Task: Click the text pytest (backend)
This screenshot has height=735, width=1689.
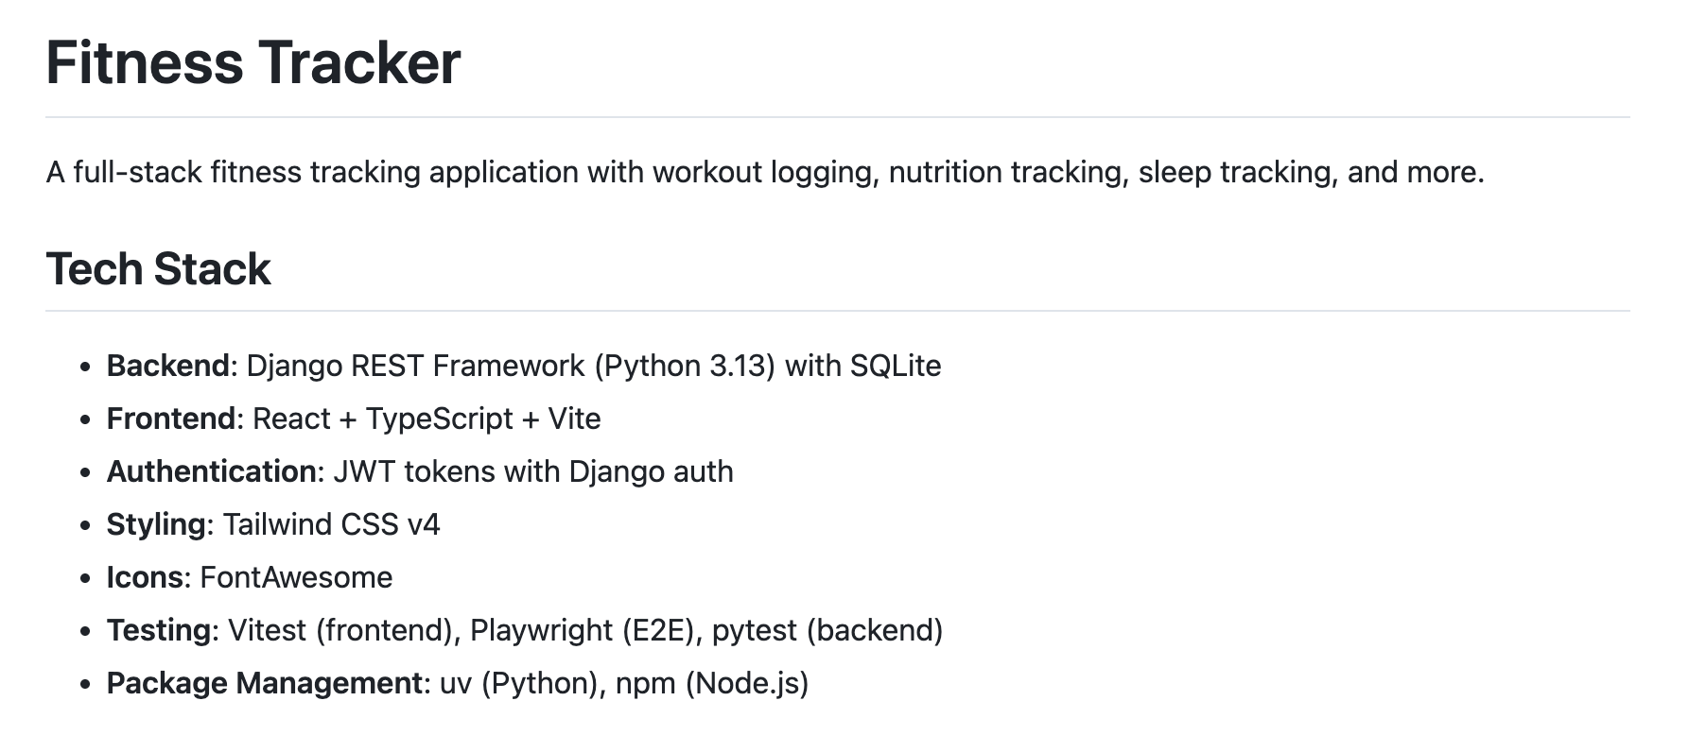Action: [827, 630]
